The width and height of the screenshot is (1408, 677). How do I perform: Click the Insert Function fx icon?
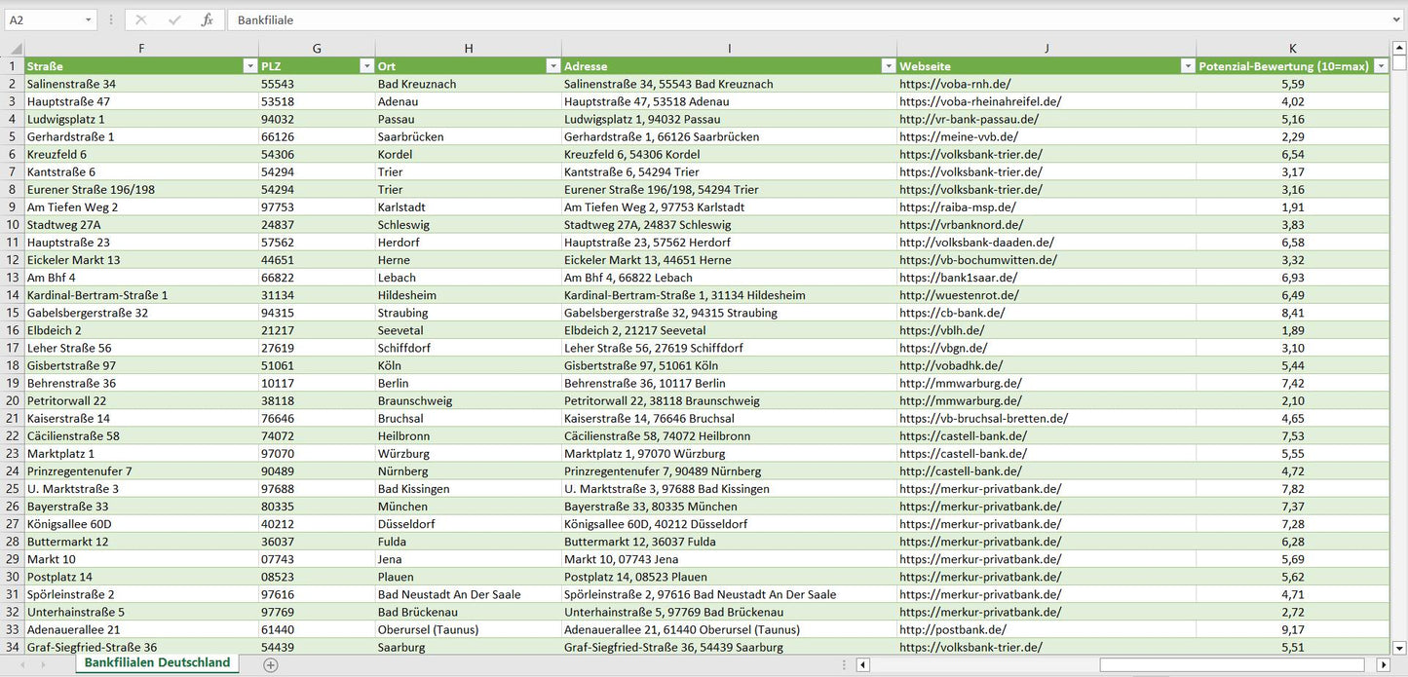(x=207, y=19)
